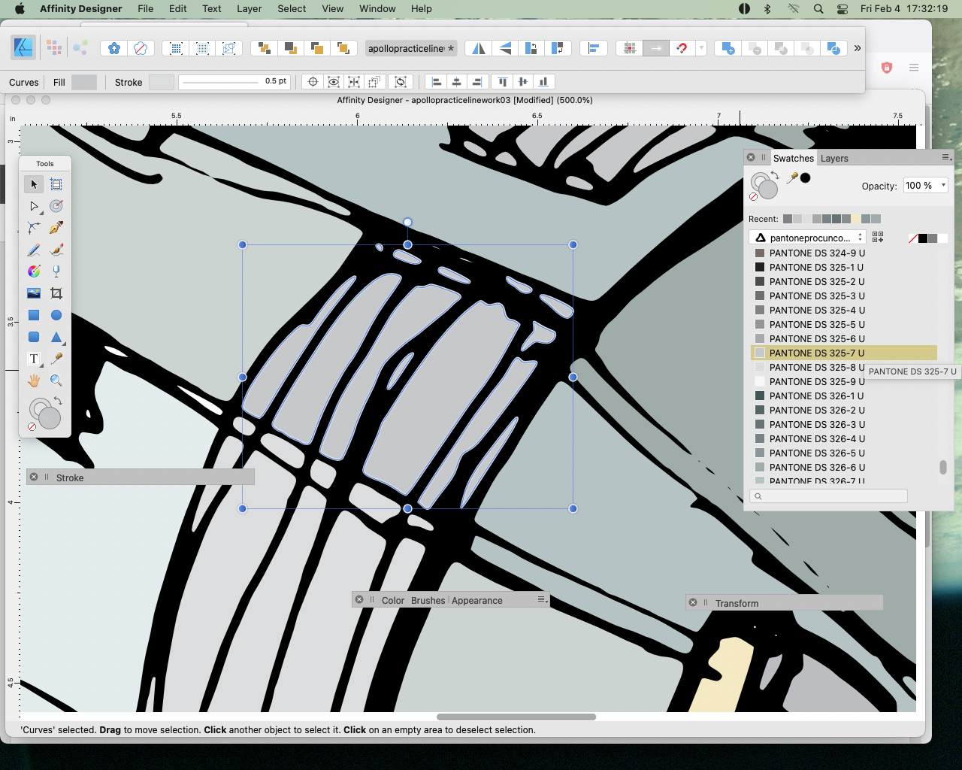Select the Pencil tool
The width and height of the screenshot is (962, 770).
[34, 250]
